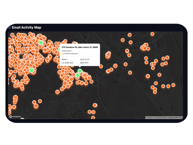193x145 pixels.
Task: Open the © OpenStreetMap attribution link
Action: 161,118
